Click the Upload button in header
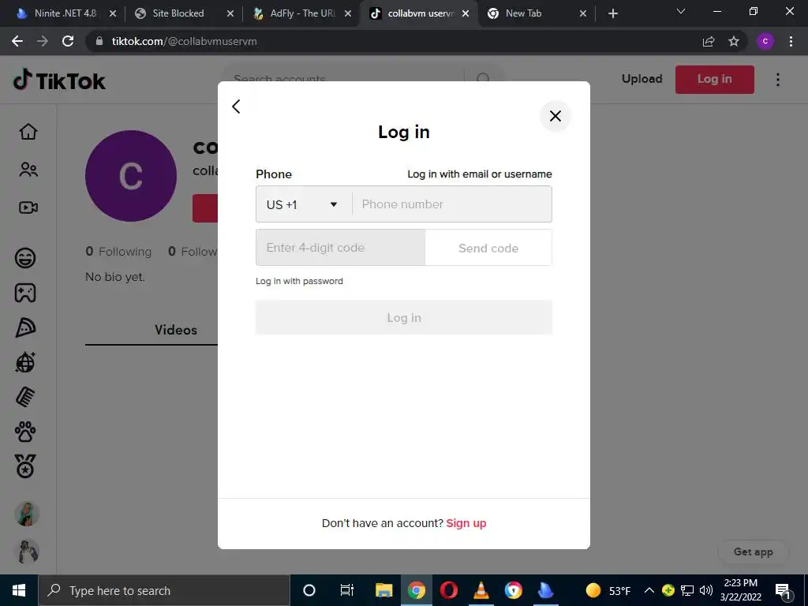Viewport: 808px width, 606px height. click(642, 79)
